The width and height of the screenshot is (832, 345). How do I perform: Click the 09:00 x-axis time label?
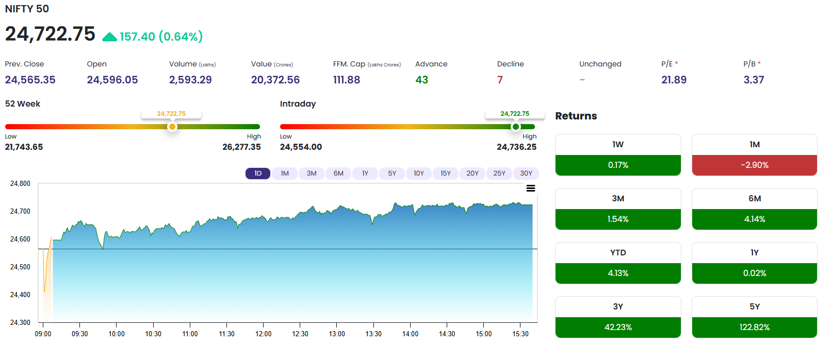[x=43, y=334]
